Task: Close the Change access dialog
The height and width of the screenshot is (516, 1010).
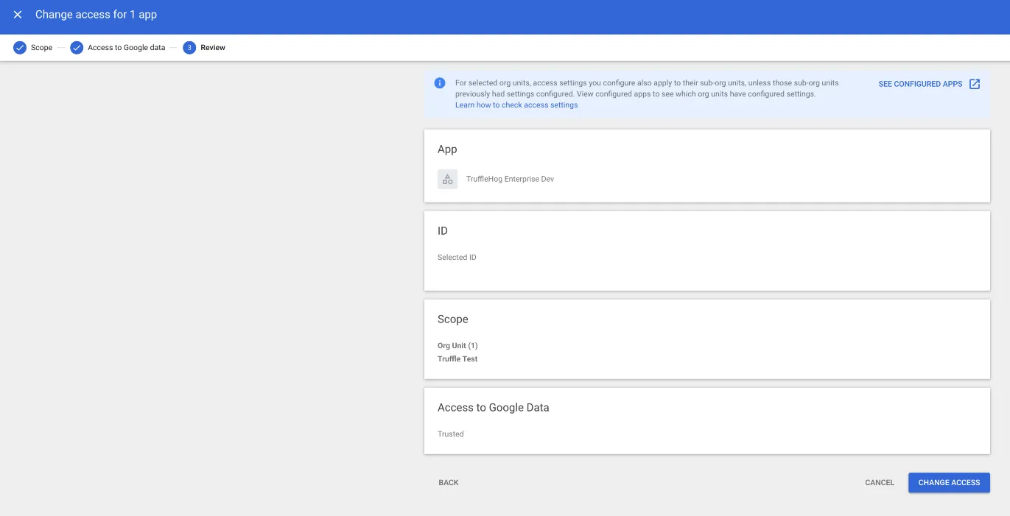Action: (x=18, y=15)
